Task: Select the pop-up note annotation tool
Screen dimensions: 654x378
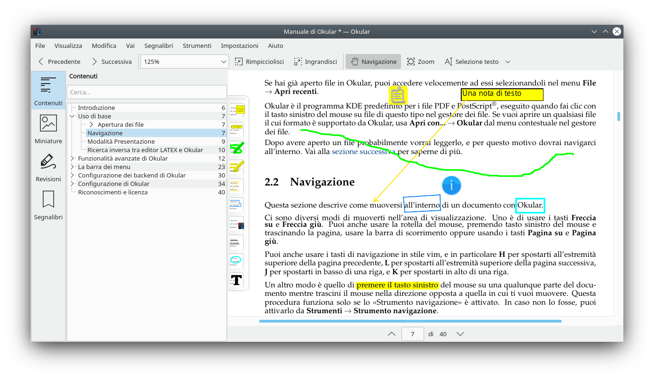Action: click(x=236, y=110)
